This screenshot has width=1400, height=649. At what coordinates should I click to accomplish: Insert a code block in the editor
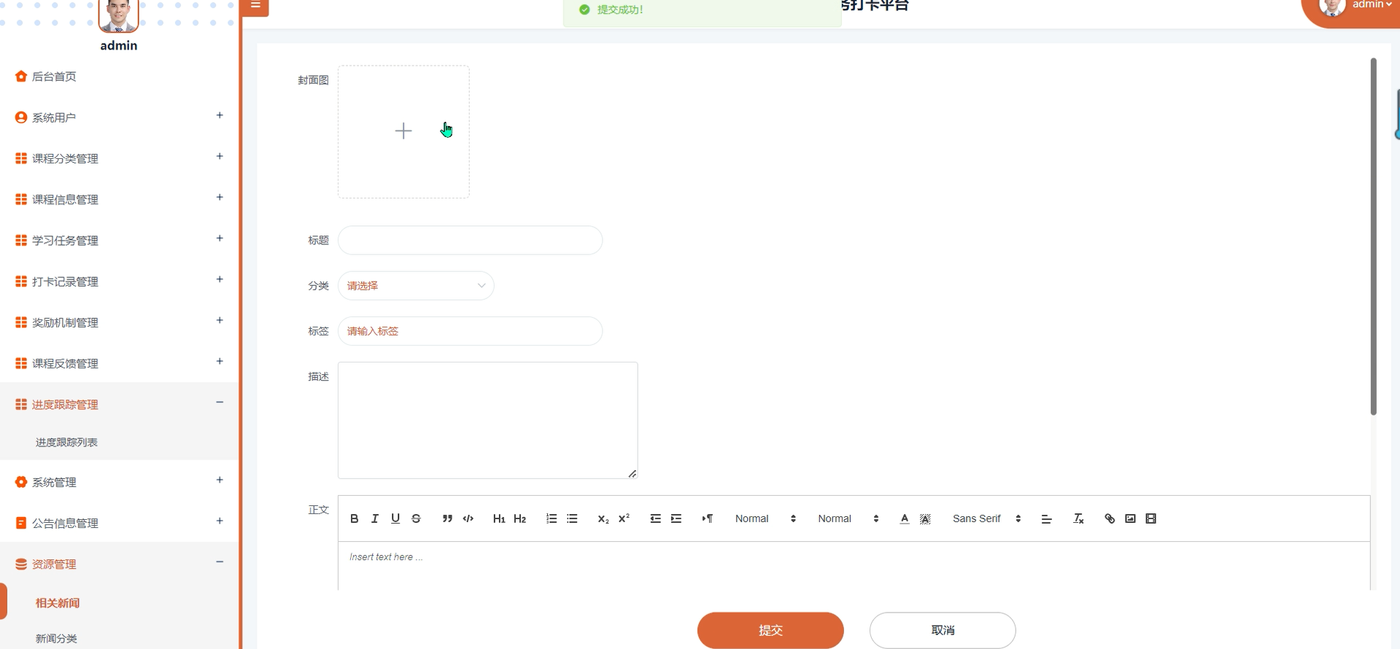point(468,518)
